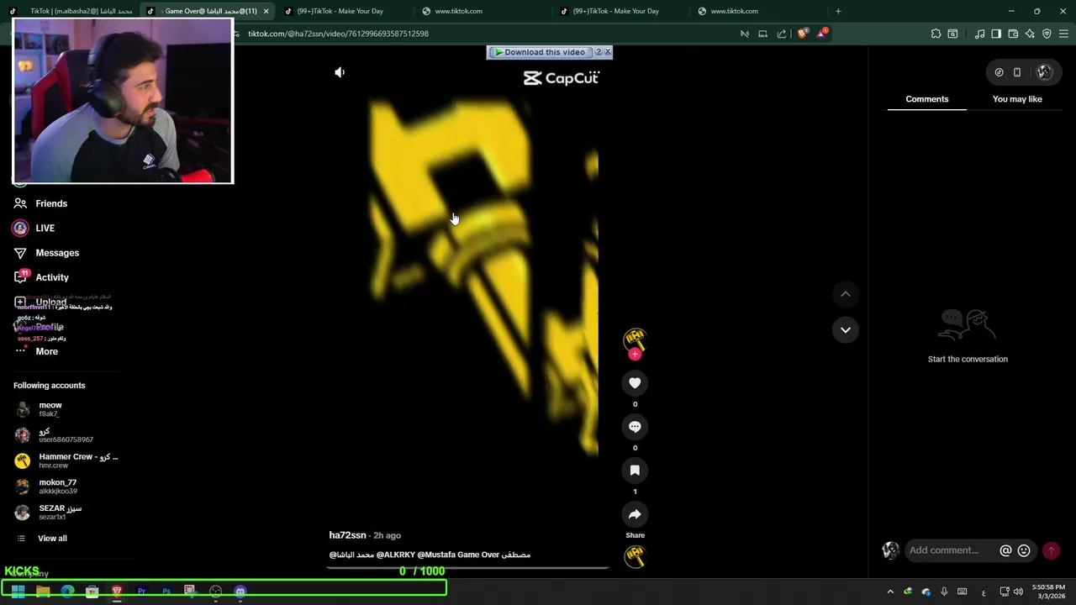Open the taskbar clock and date
Screen dimensions: 1076x605
1049,592
